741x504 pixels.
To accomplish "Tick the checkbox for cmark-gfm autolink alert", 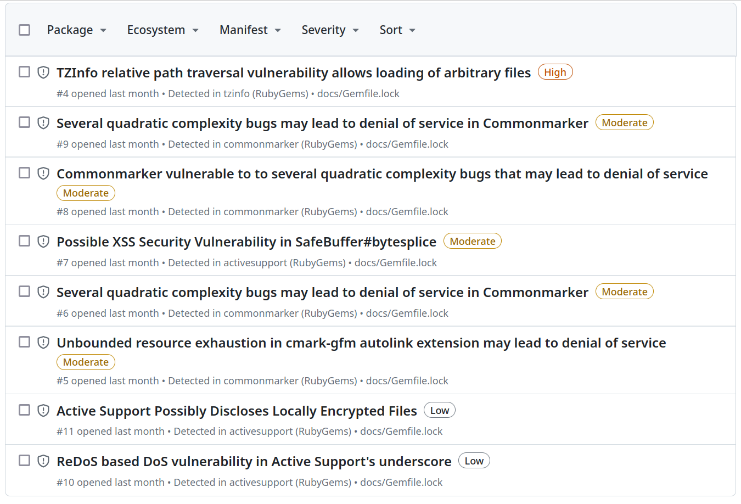I will click(24, 341).
